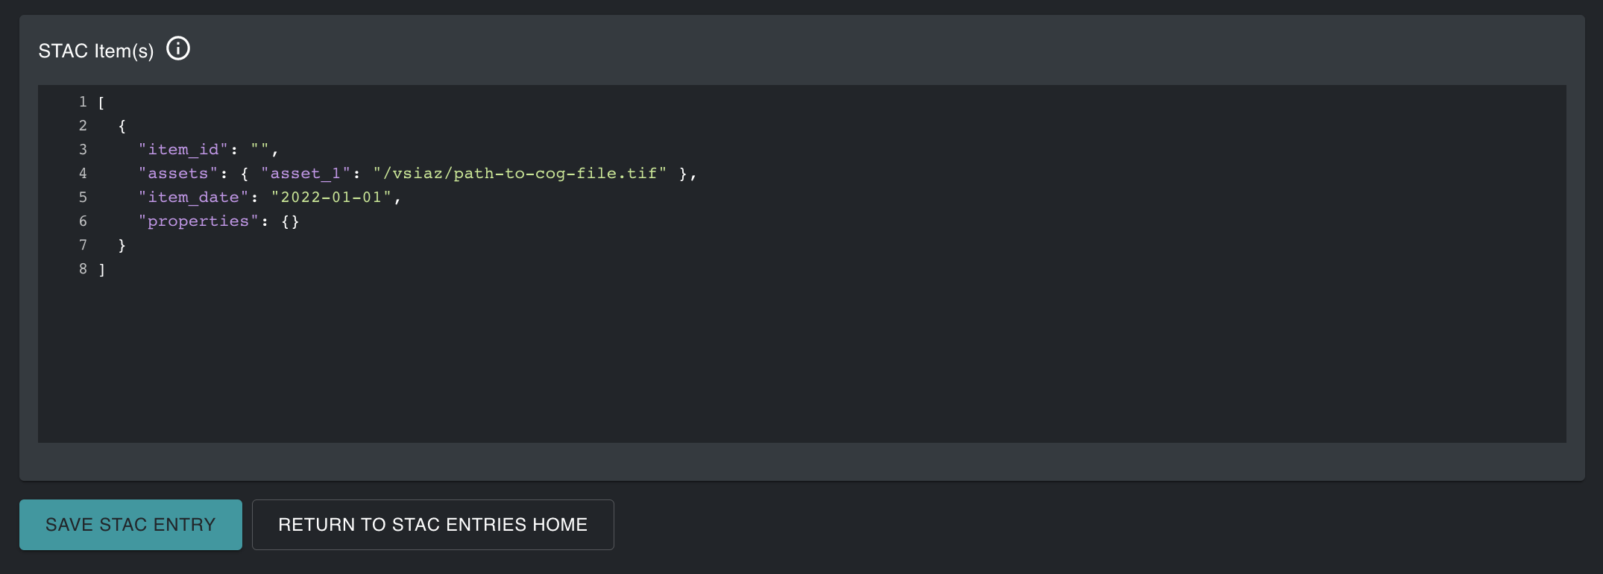Click line number 4 in the gutter
1603x574 pixels.
(83, 174)
